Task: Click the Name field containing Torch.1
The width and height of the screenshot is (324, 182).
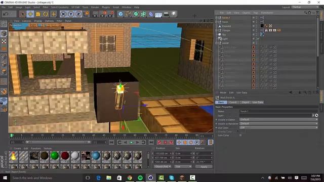Action: click(x=278, y=111)
